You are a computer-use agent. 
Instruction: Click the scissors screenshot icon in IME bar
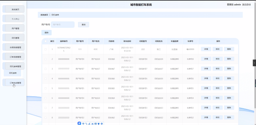click(92, 124)
